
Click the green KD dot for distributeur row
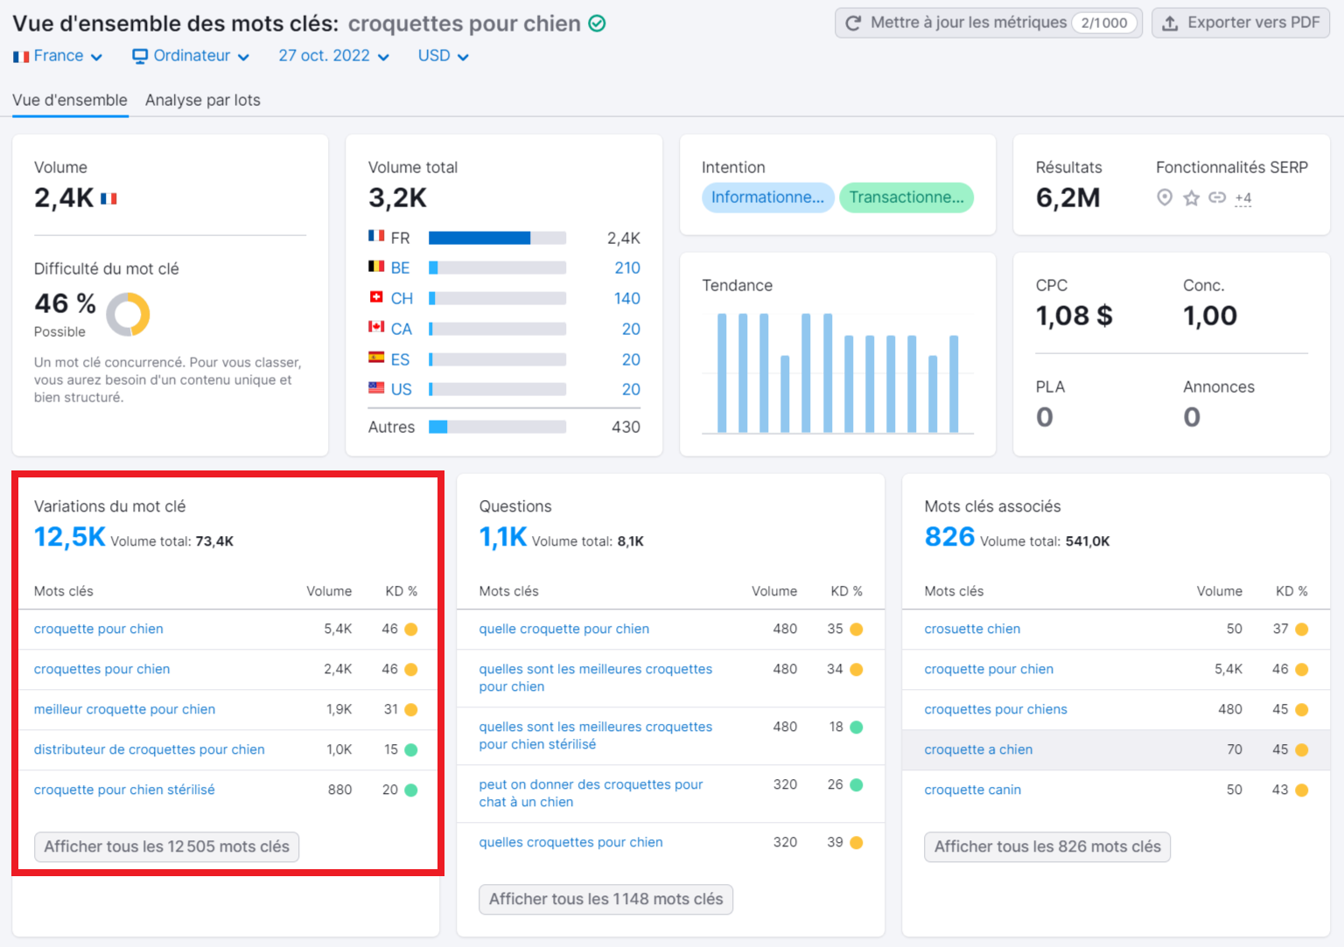(411, 749)
